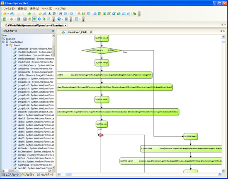
Task: Collapse the ScanTestApp namespace node
Action: tap(3, 42)
